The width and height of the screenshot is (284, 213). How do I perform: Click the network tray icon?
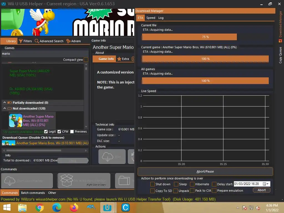pyautogui.click(x=251, y=208)
